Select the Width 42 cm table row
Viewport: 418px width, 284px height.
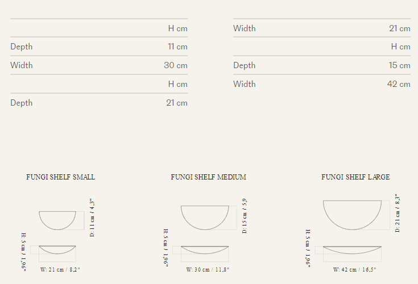pyautogui.click(x=321, y=84)
